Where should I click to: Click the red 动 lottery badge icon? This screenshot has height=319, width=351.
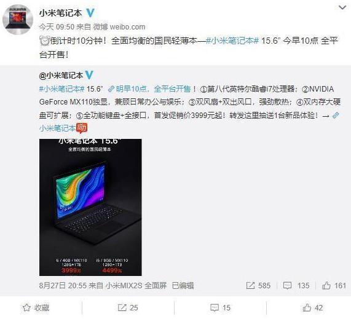pyautogui.click(x=82, y=128)
